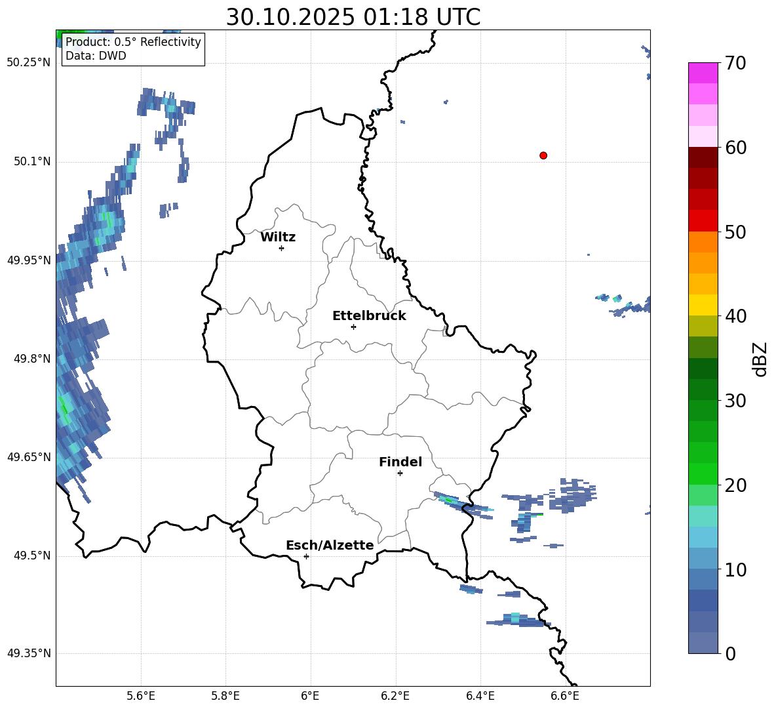Click the Esch/Alzette label
The width and height of the screenshot is (776, 709).
[330, 545]
